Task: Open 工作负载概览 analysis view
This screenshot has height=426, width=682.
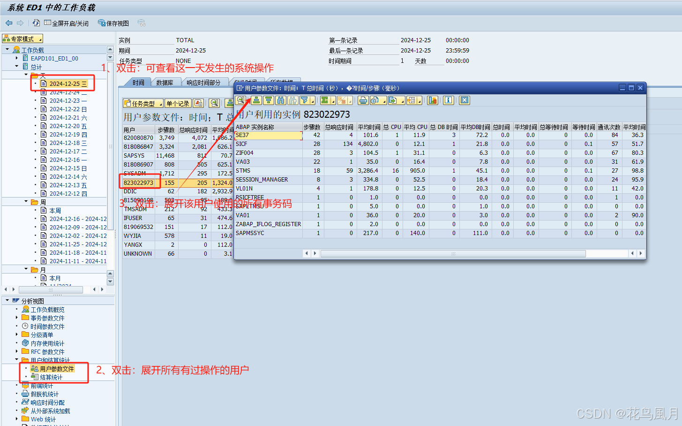Action: click(x=48, y=310)
